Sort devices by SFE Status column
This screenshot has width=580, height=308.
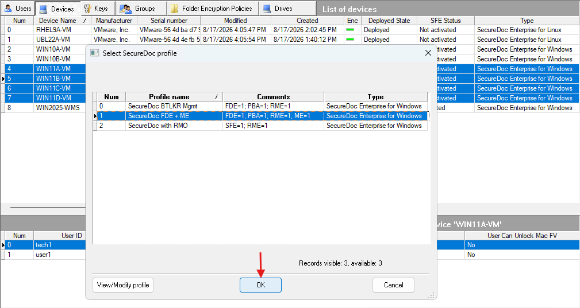(x=445, y=21)
